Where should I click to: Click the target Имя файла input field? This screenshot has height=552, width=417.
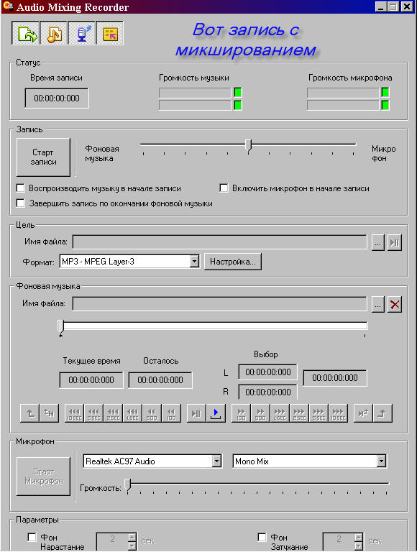220,242
